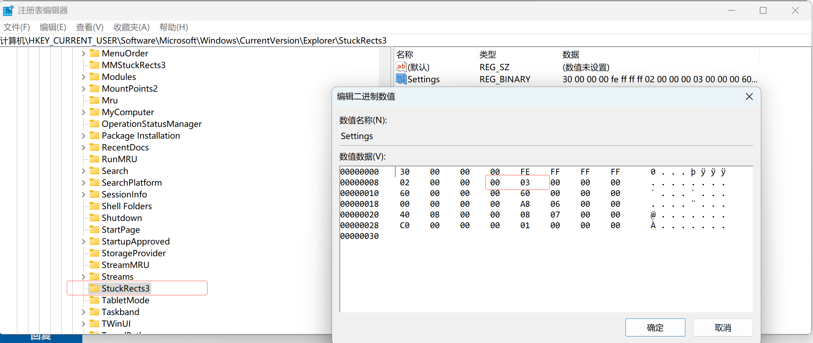Viewport: 813px width, 343px height.
Task: Select the StuckRects3 folder icon
Action: (x=94, y=288)
